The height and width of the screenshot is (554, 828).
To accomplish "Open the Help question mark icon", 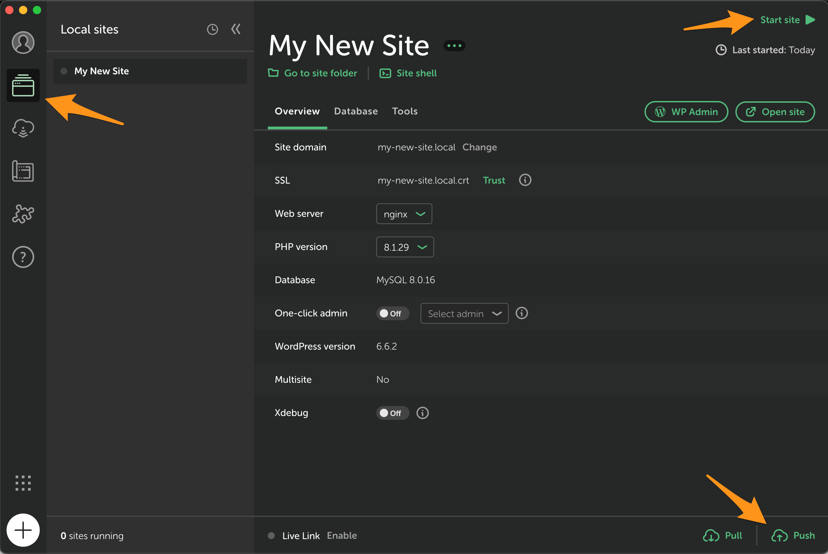I will (23, 257).
